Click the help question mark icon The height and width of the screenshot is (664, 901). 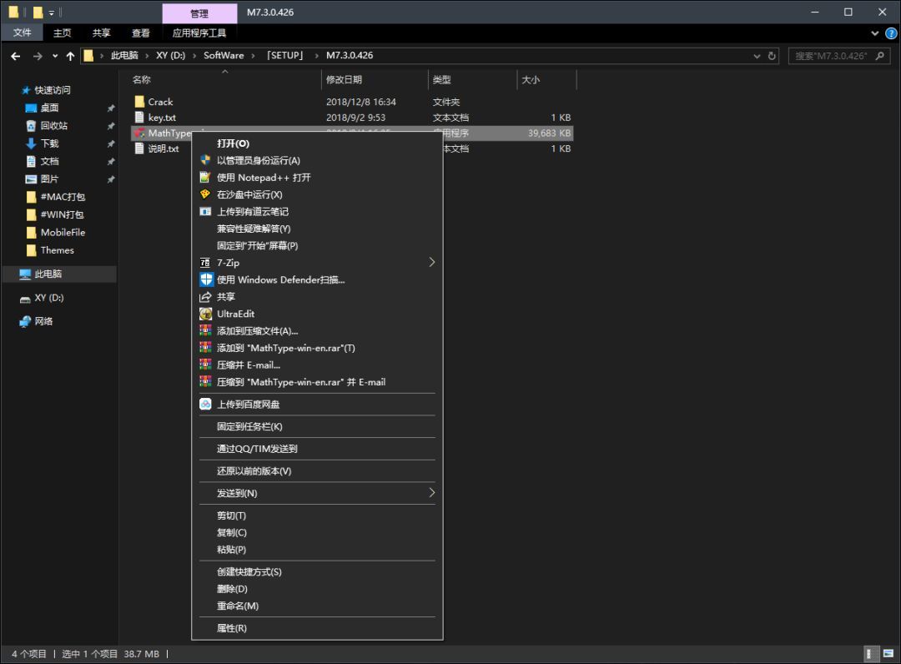pyautogui.click(x=890, y=33)
